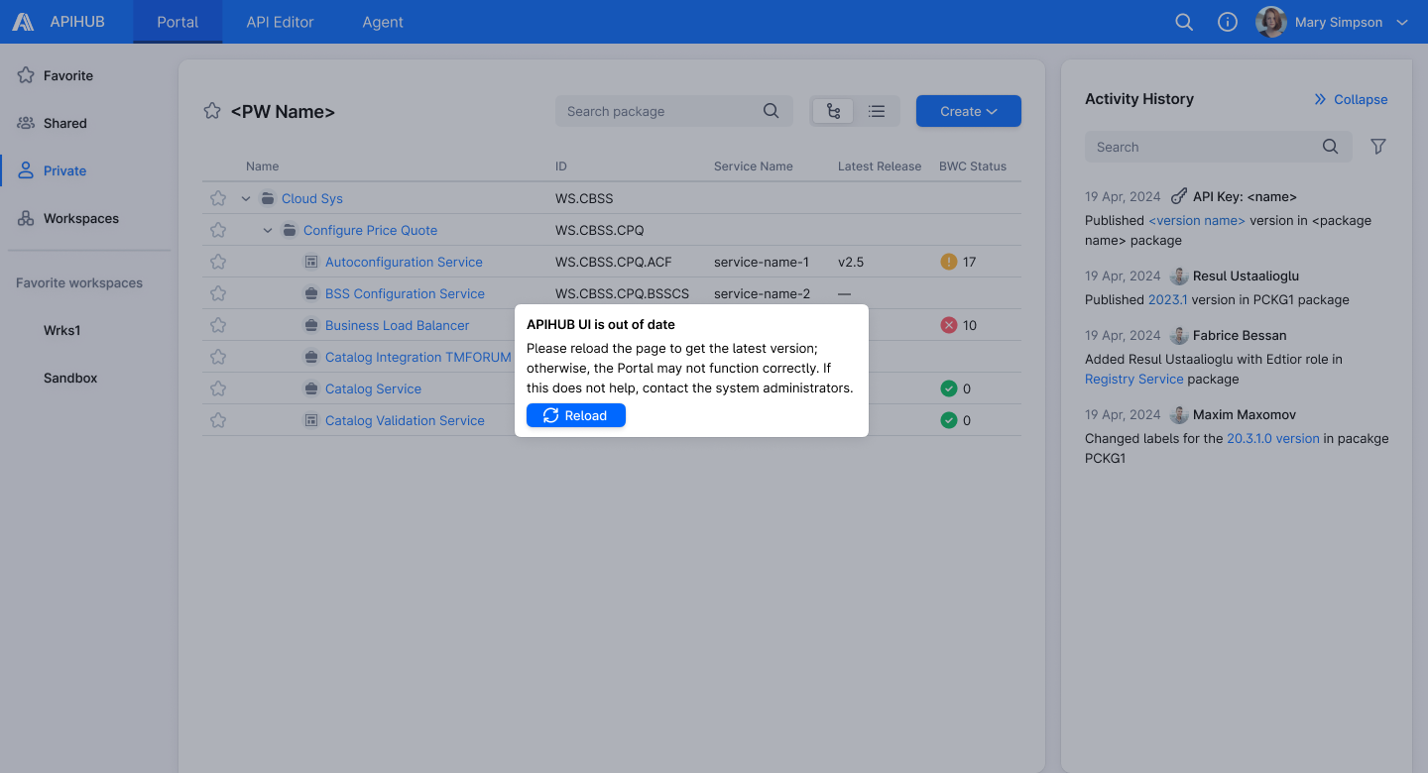Open the BSS Configuration Service link
Screen dimensions: 1428x773
[405, 293]
